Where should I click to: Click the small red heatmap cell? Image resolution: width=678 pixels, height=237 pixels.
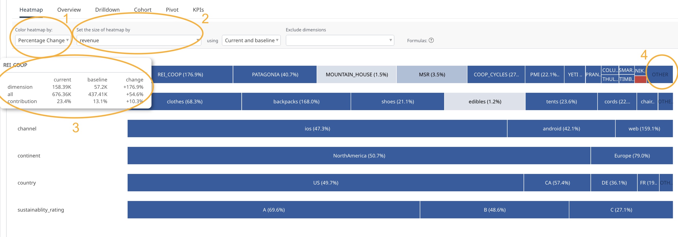[x=640, y=80]
